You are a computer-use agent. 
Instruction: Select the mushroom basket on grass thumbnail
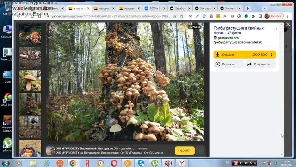pos(30,35)
